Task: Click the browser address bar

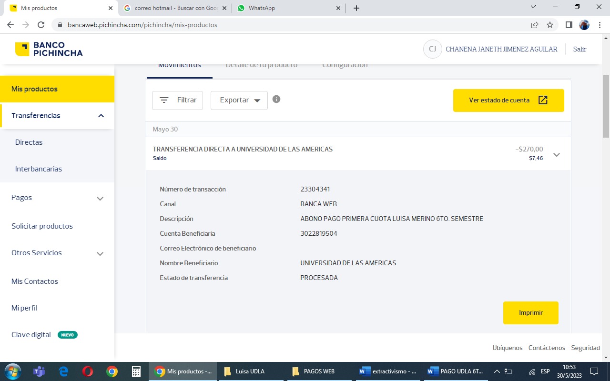Action: tap(286, 25)
